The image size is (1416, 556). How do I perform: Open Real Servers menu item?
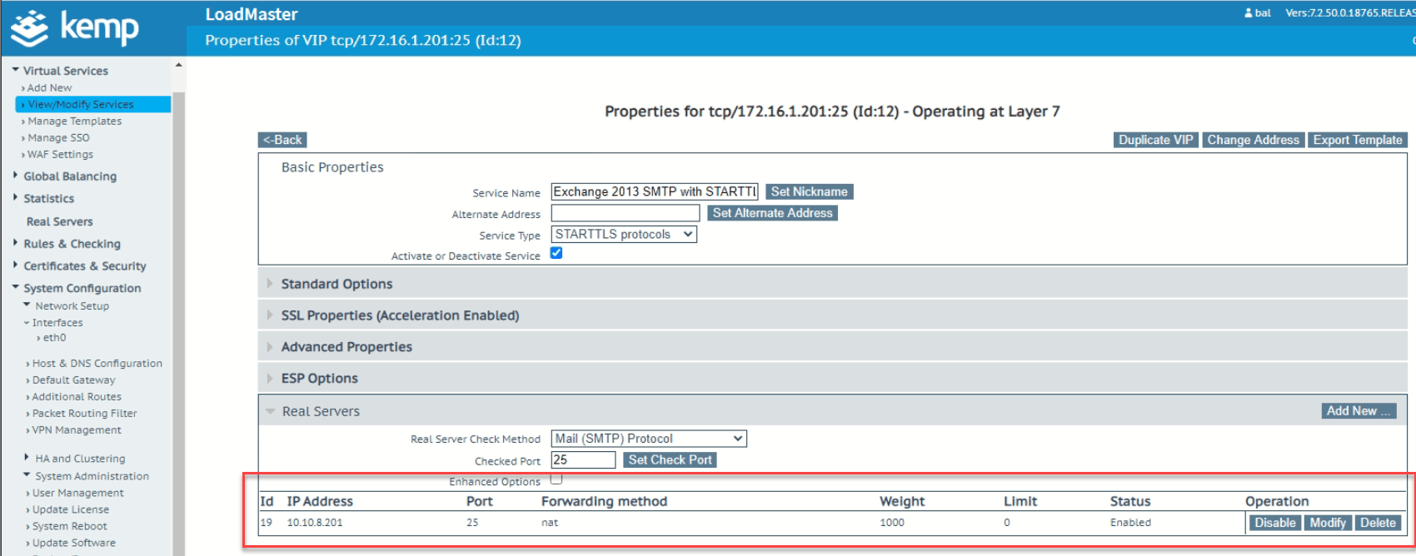coord(59,221)
